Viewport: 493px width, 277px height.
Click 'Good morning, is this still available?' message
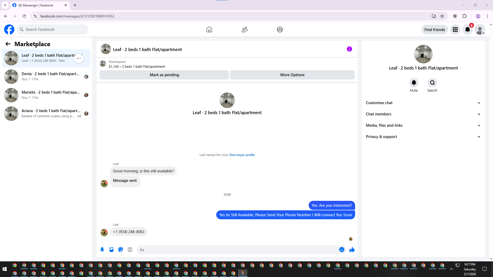tap(143, 171)
